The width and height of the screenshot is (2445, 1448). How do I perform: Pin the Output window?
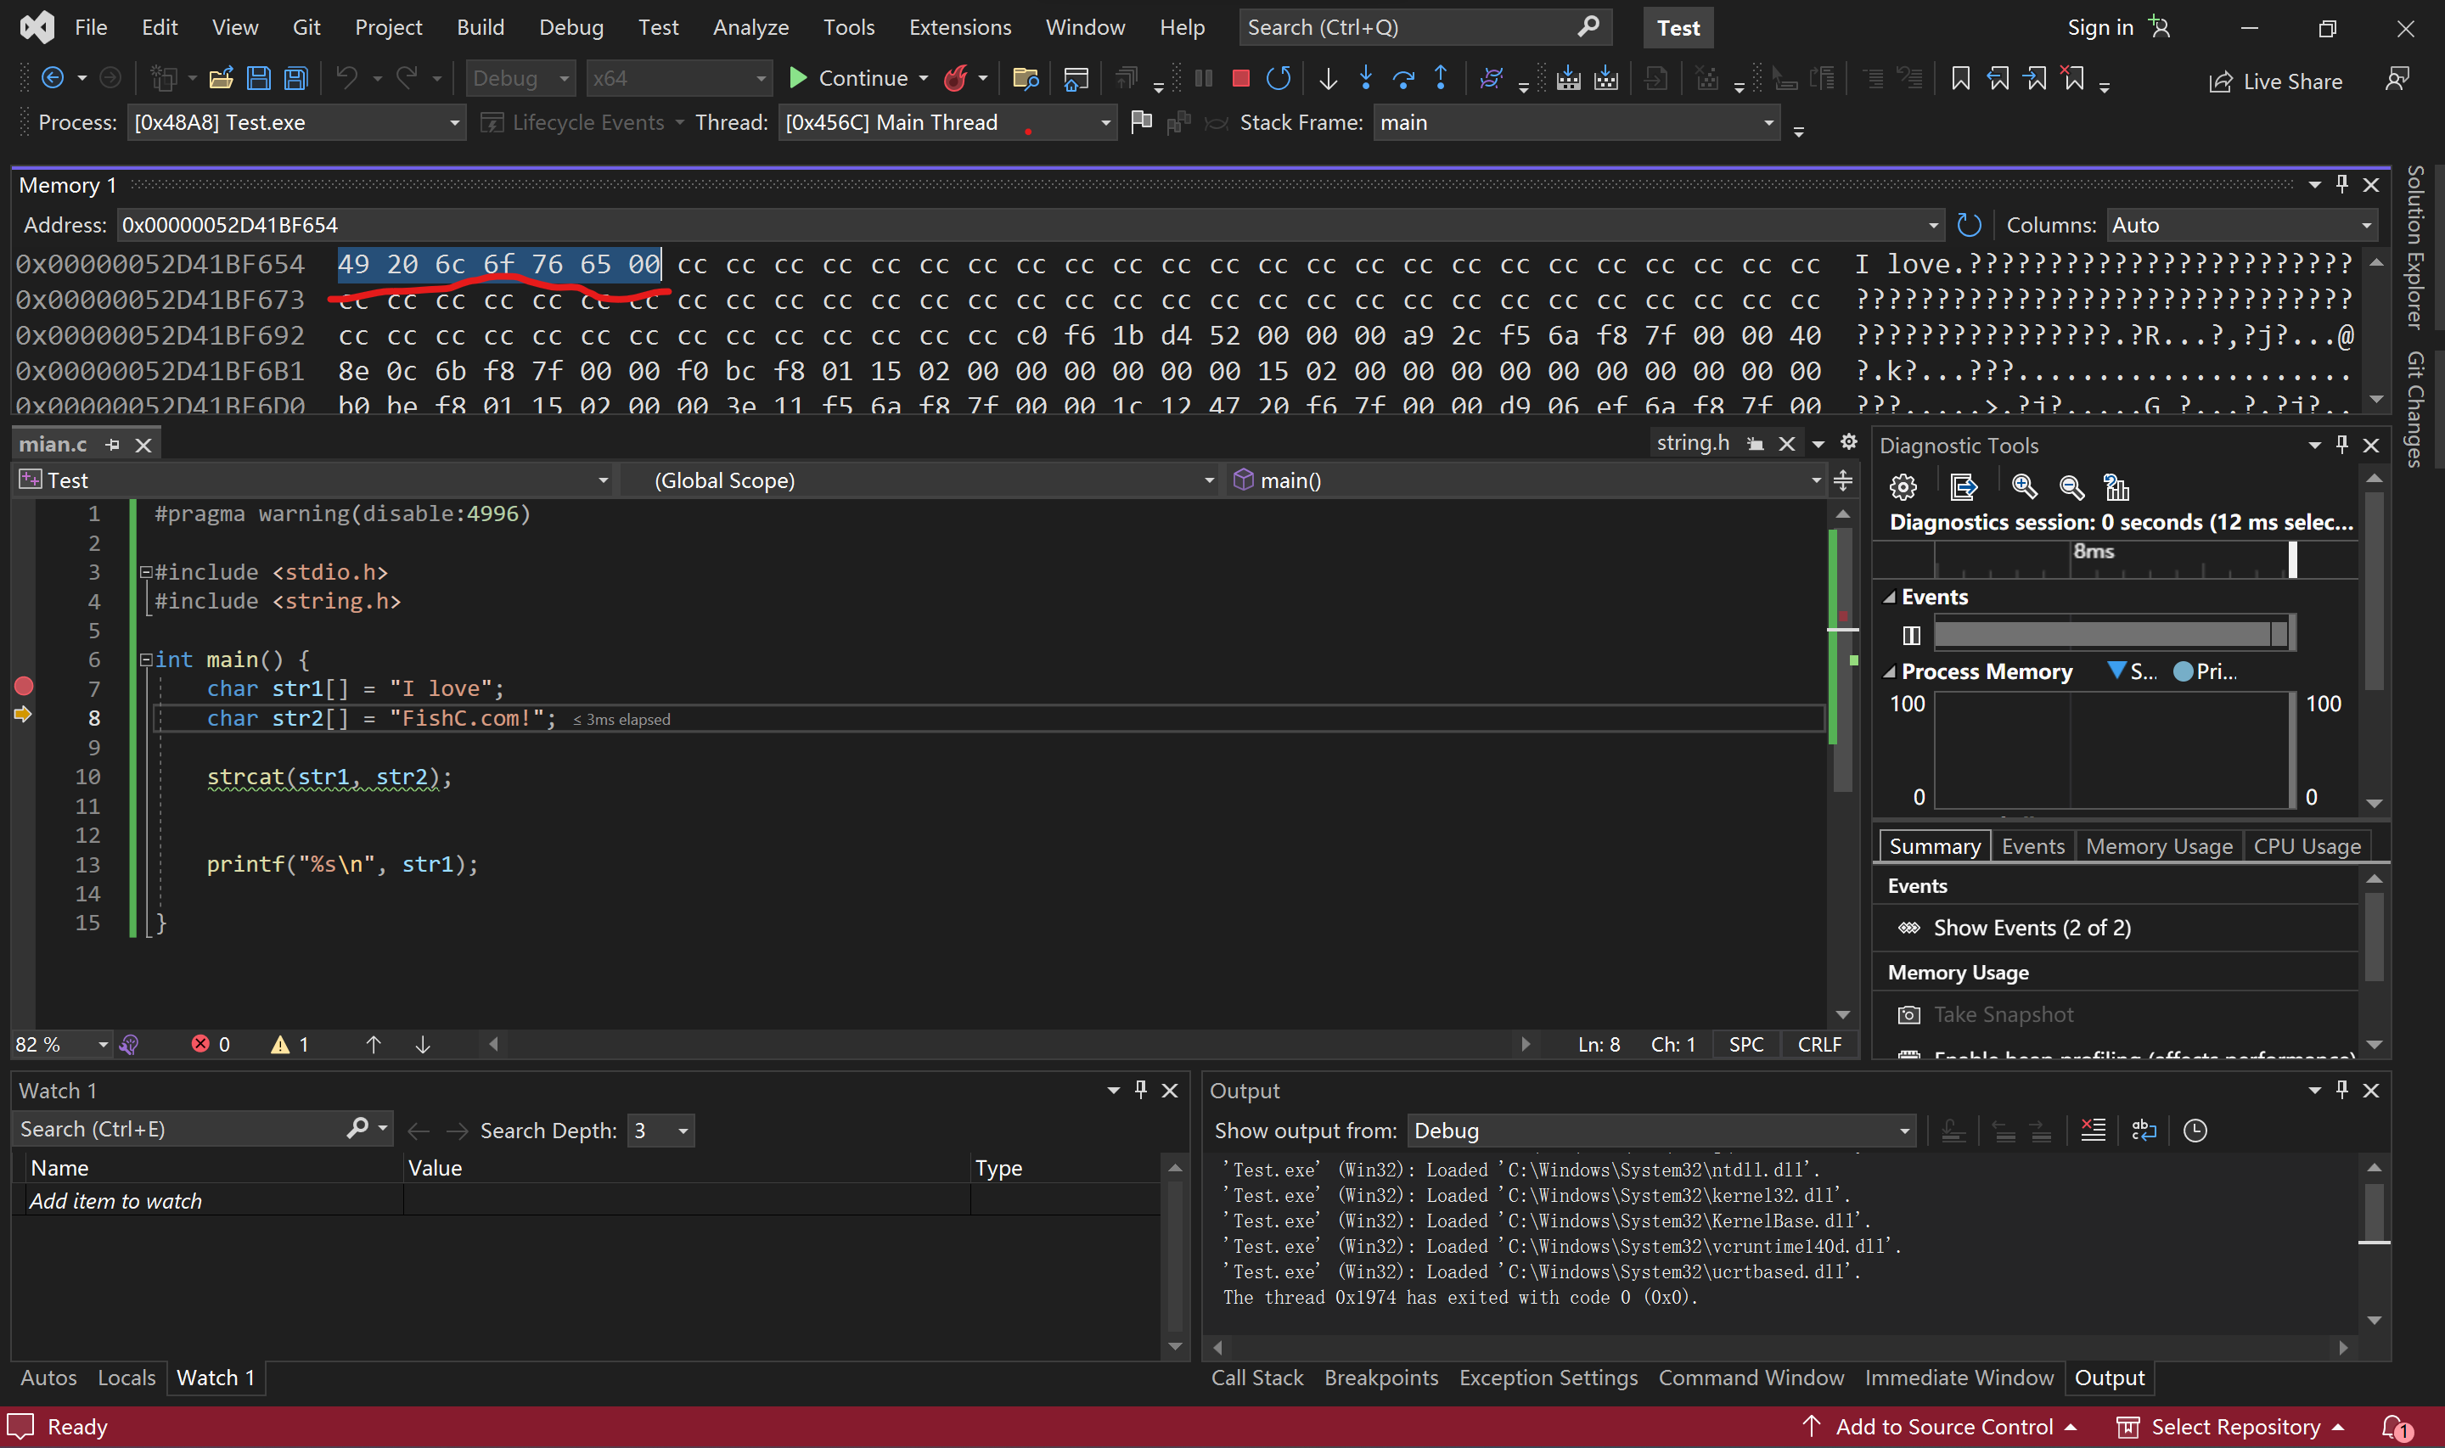(2341, 1090)
